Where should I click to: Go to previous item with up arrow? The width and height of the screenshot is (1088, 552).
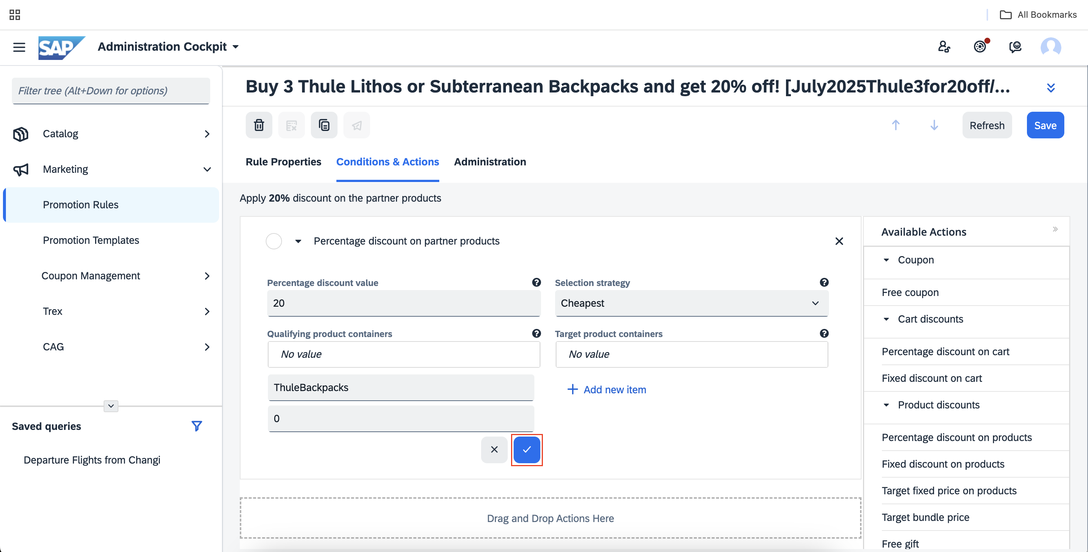(896, 125)
